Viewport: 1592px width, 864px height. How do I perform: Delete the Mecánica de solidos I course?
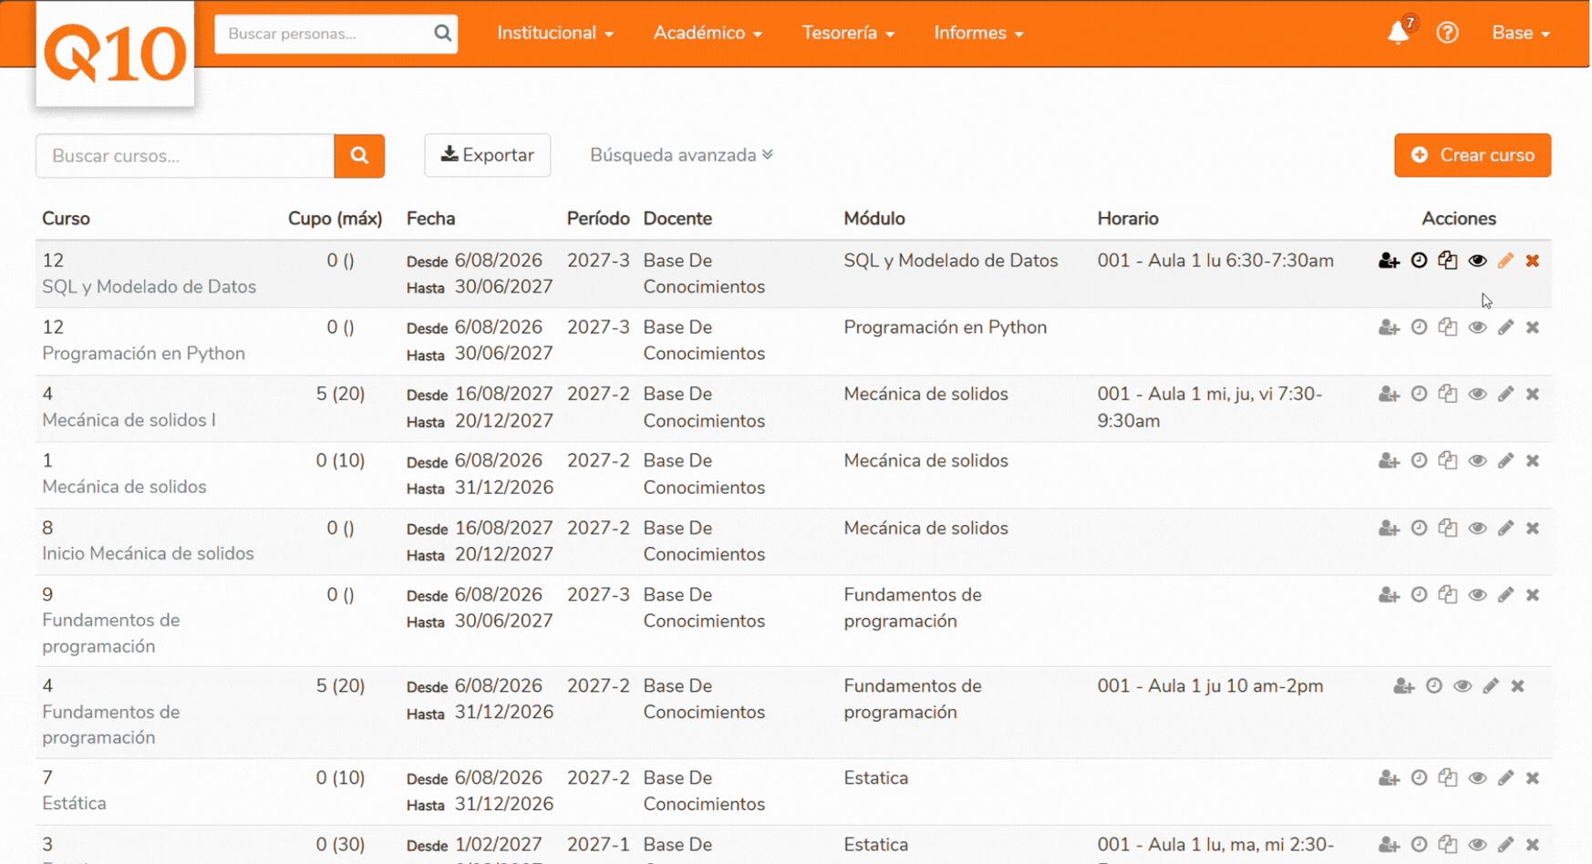coord(1533,394)
